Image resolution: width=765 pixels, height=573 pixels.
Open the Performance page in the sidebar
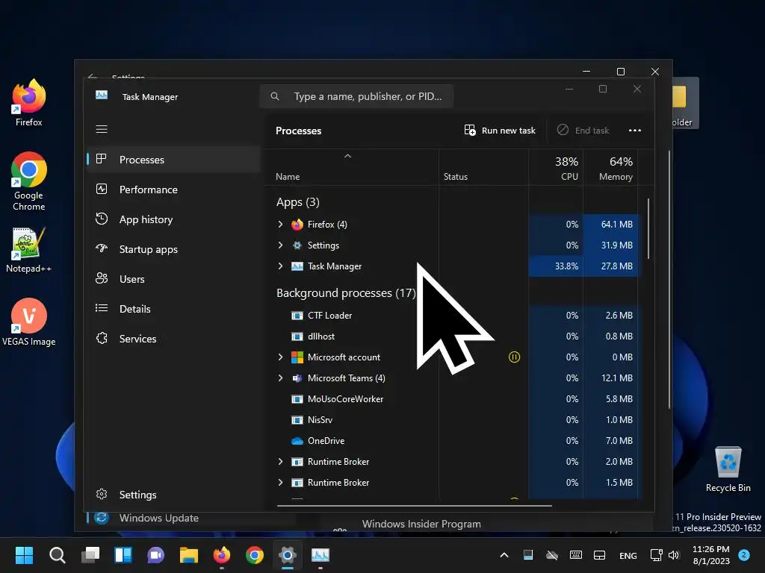point(173,190)
